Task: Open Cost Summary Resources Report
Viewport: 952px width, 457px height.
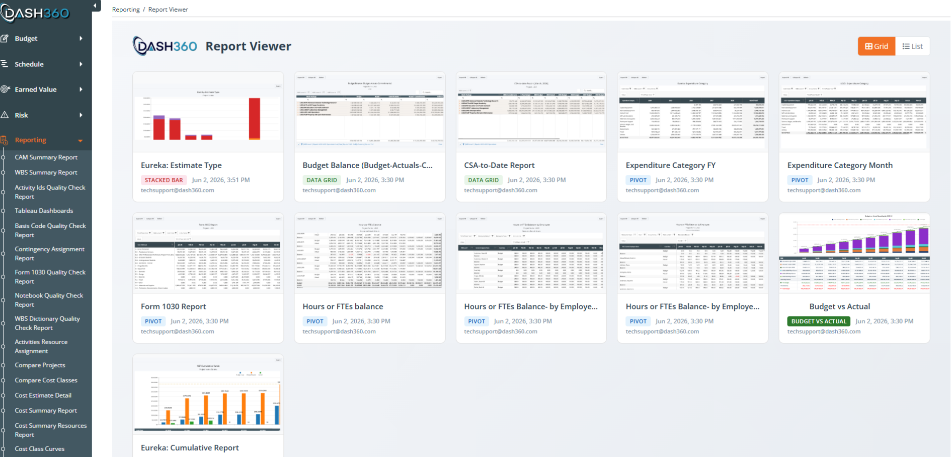Action: pos(51,430)
